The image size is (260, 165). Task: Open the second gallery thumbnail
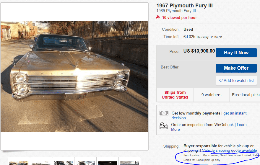pyautogui.click(x=41, y=162)
